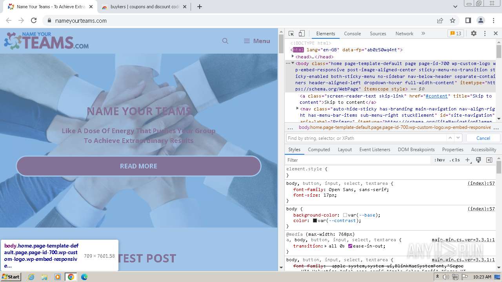Screen dimensions: 502x282
Task: Open the 13 issues badge
Action: [x=456, y=34]
